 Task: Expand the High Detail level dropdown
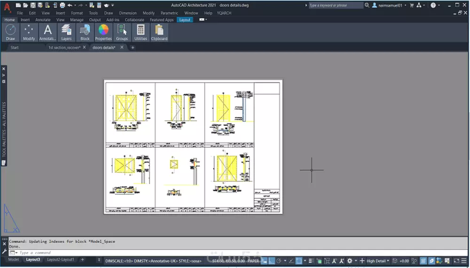(378, 260)
